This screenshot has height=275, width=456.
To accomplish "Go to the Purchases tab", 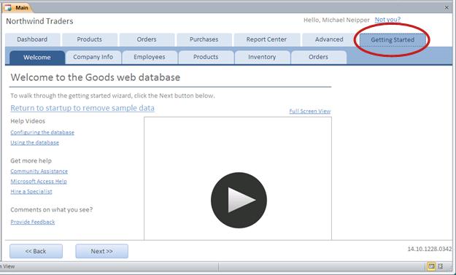I will click(204, 39).
